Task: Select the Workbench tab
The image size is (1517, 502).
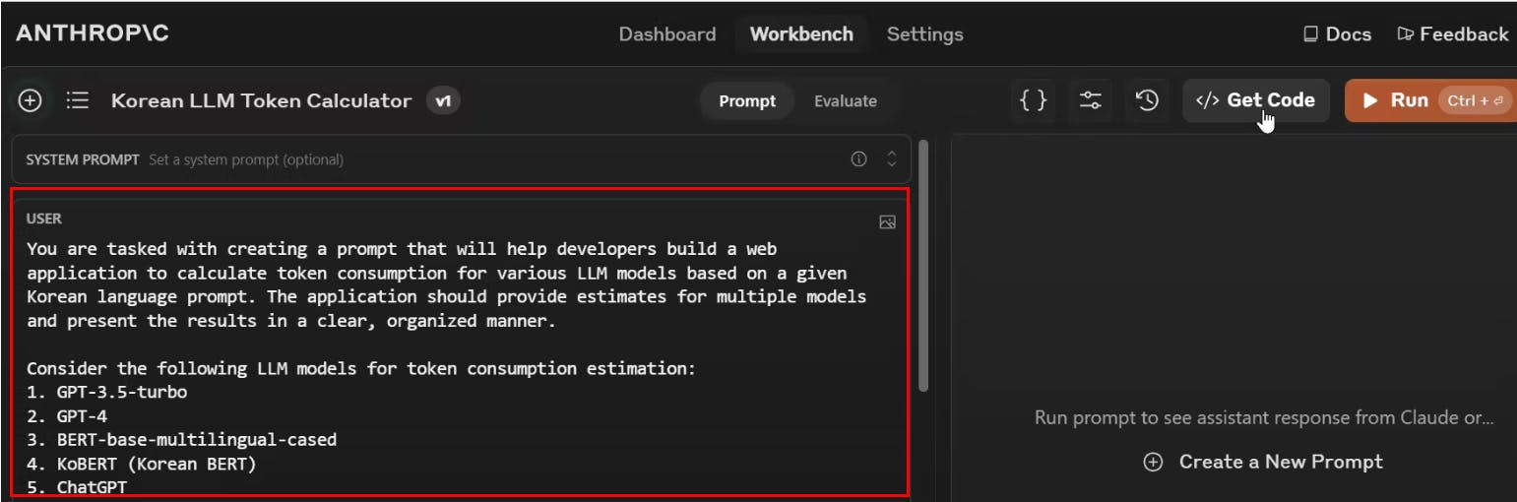Action: coord(801,34)
